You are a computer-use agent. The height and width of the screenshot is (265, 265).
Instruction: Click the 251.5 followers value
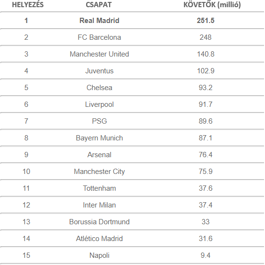[x=206, y=21]
